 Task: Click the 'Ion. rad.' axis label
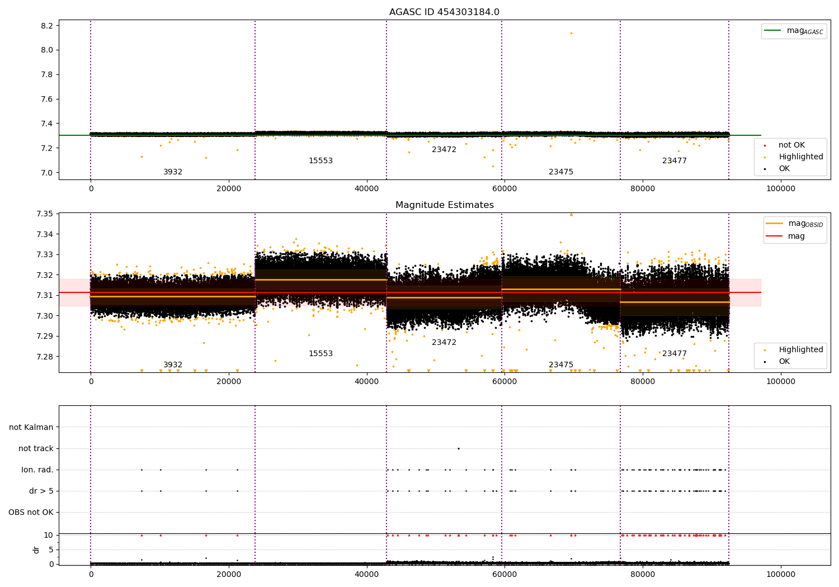coord(37,470)
